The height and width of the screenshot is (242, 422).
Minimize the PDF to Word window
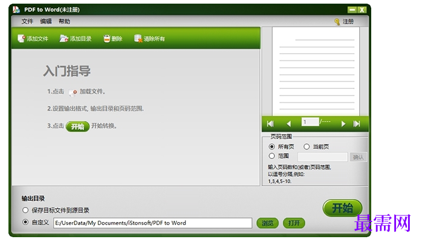pos(352,10)
